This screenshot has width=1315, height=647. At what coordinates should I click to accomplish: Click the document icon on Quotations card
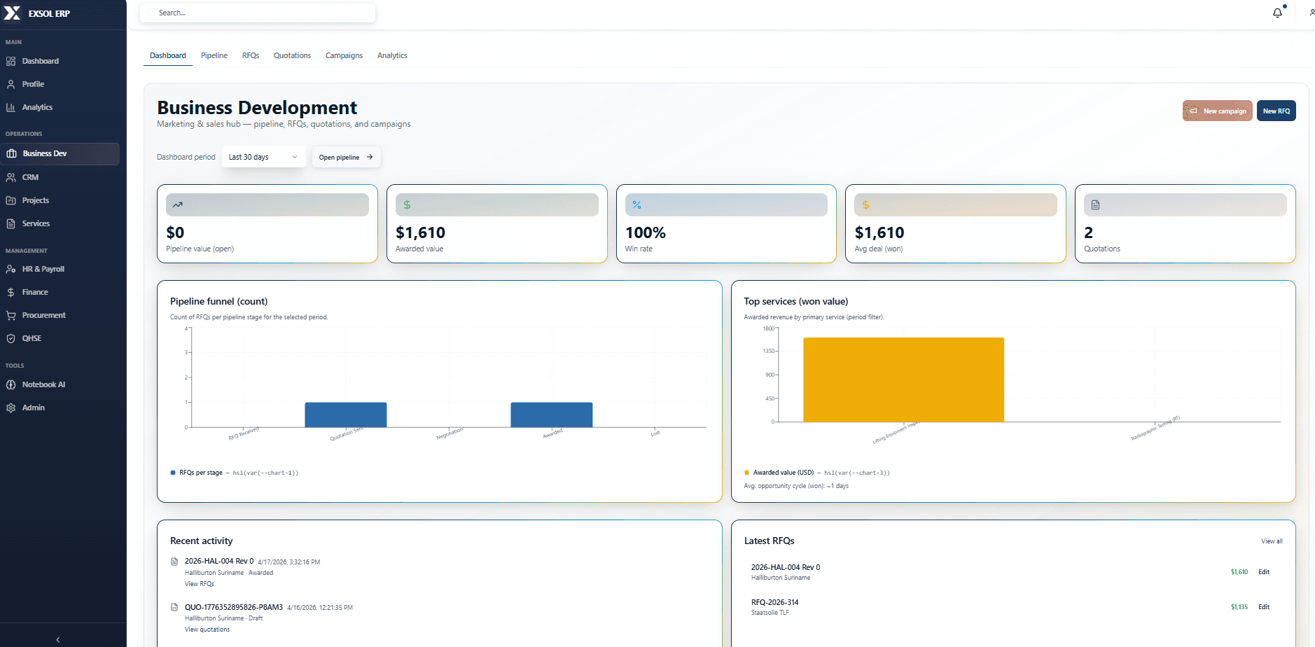pos(1095,205)
